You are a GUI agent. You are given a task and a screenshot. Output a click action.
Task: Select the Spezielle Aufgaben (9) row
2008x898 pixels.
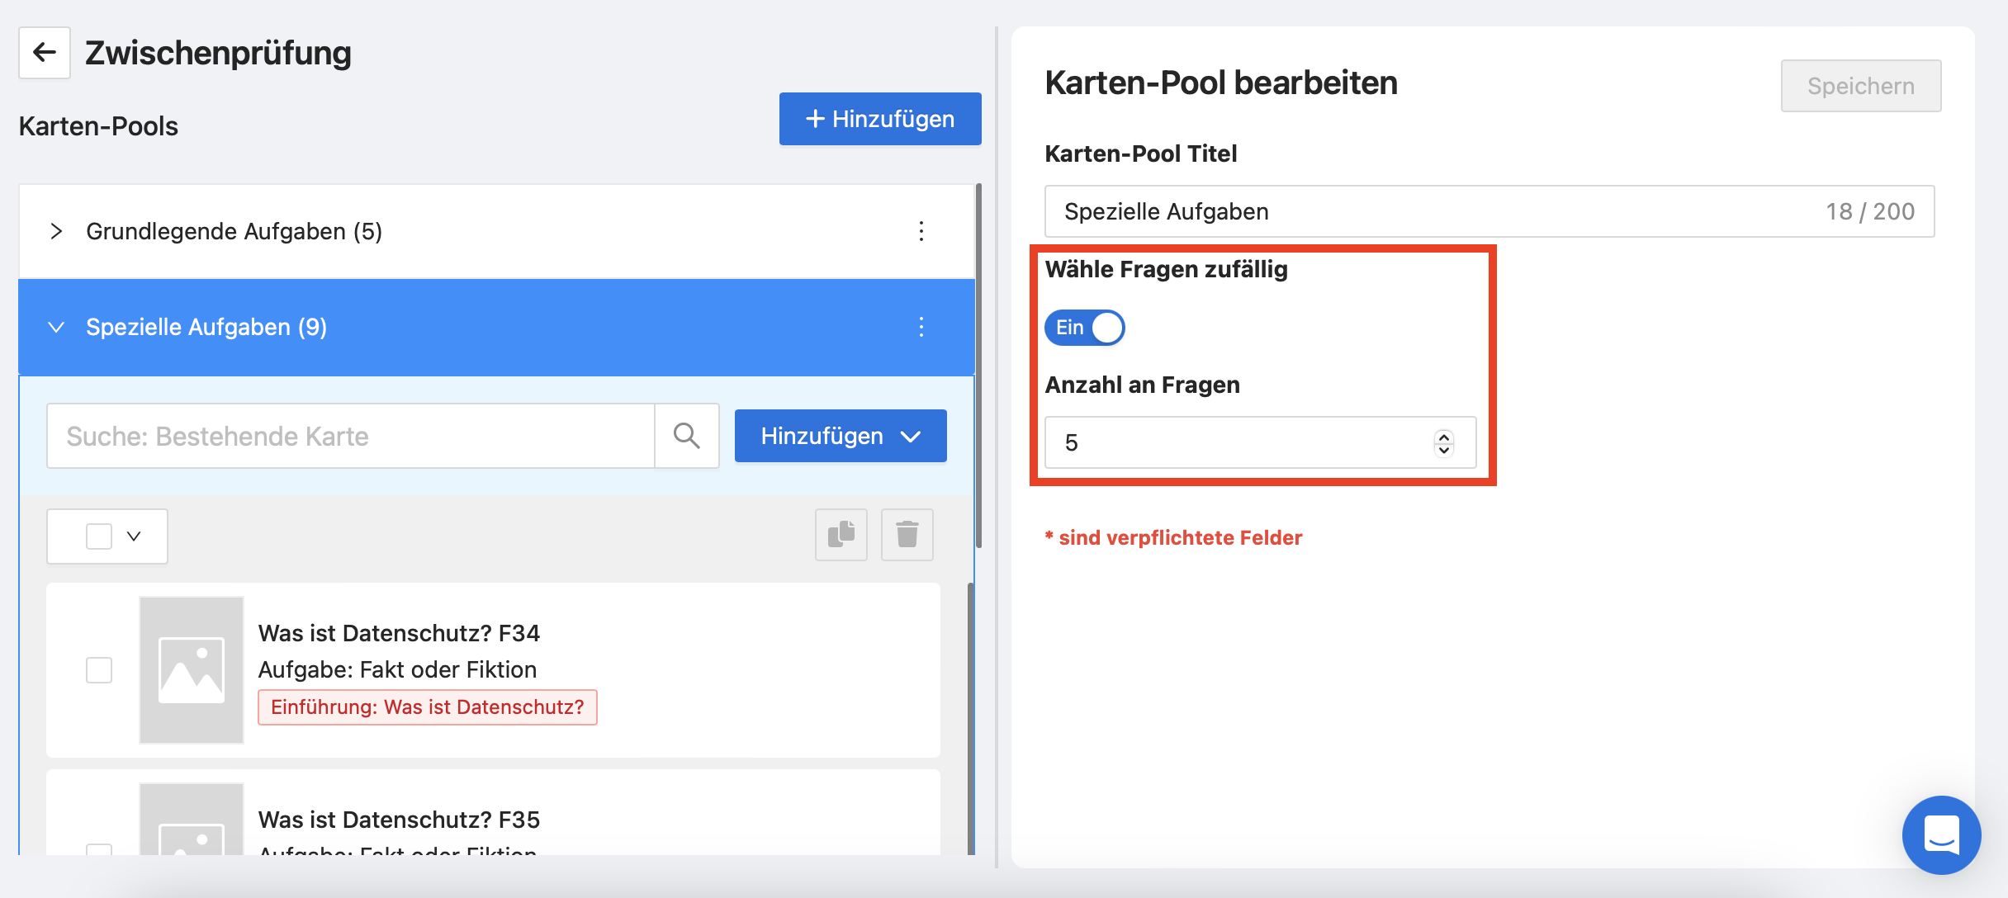click(x=496, y=327)
